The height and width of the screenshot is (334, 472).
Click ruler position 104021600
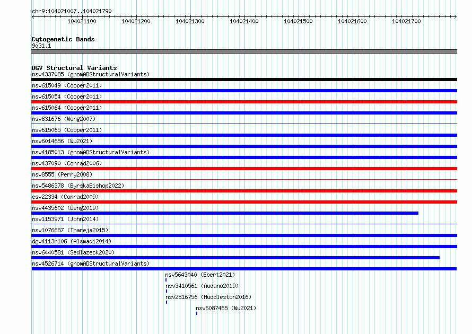coord(352,21)
